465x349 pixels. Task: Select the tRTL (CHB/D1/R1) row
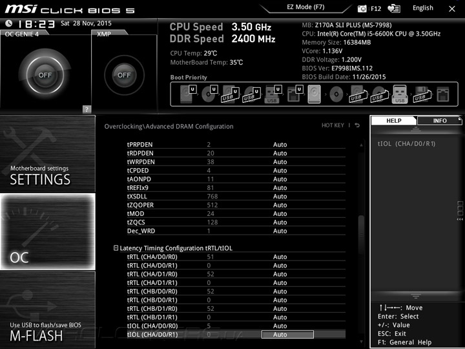click(x=236, y=317)
